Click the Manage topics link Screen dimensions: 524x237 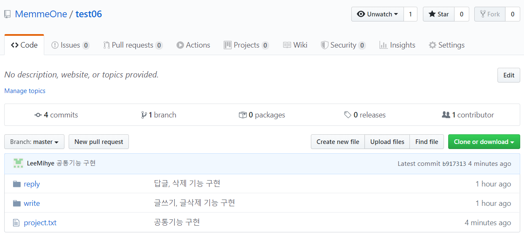pyautogui.click(x=25, y=91)
